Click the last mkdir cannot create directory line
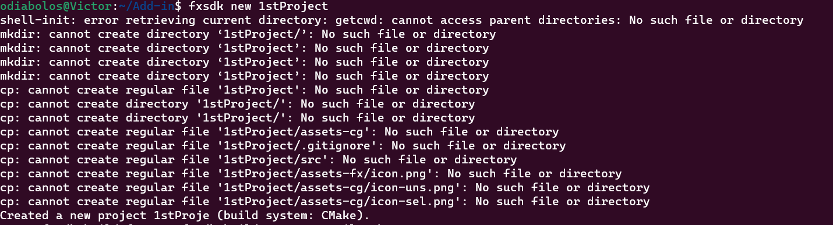This screenshot has width=833, height=225. [x=245, y=76]
